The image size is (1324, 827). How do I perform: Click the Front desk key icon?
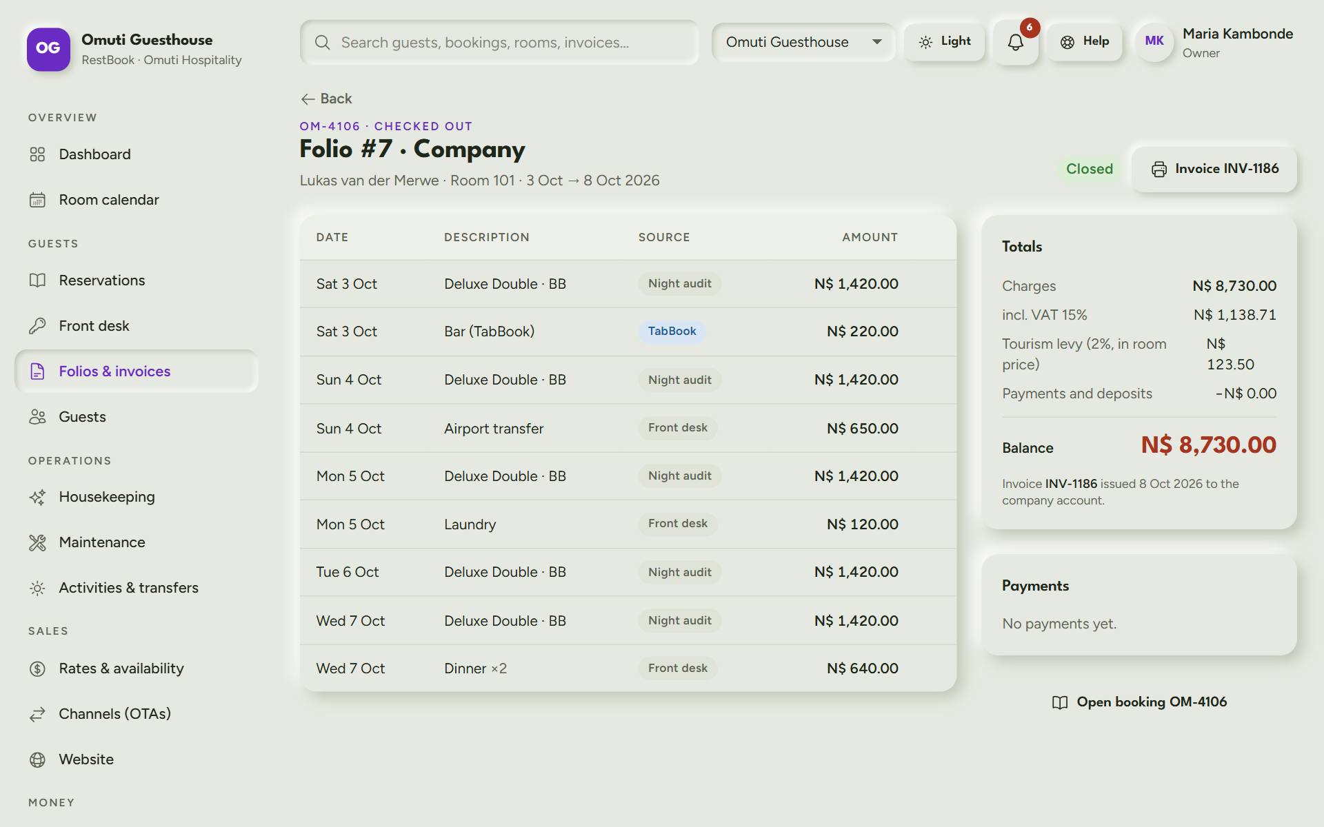tap(37, 326)
